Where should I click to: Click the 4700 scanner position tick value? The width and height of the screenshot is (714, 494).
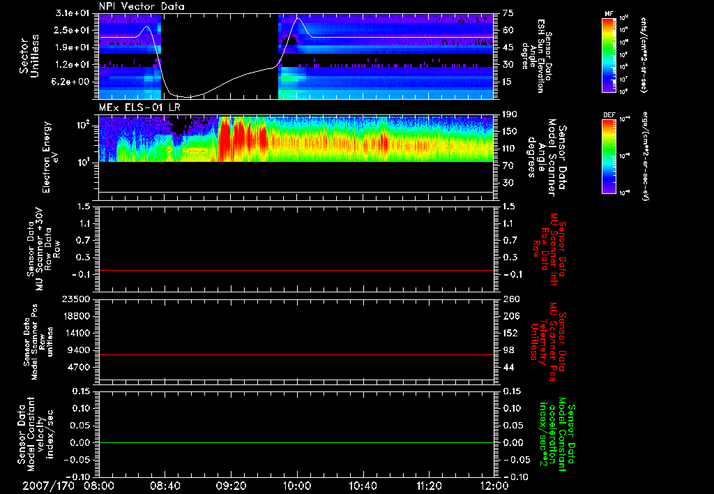coord(79,367)
